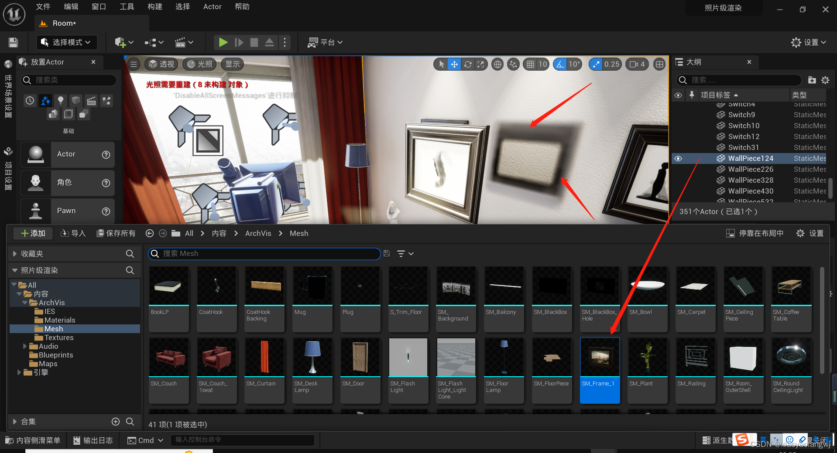Click the maximize viewport layout icon
The width and height of the screenshot is (837, 453).
[659, 65]
